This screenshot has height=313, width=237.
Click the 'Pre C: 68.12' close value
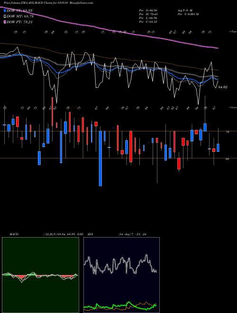coord(148,21)
